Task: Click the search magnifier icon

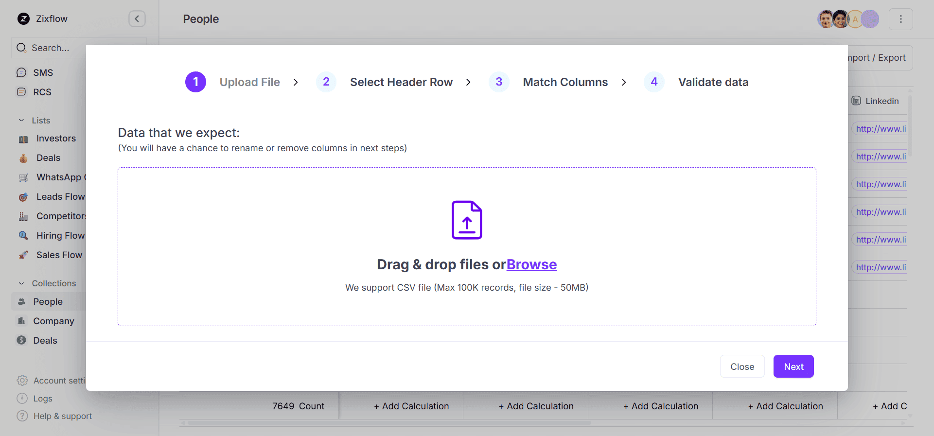Action: point(21,48)
